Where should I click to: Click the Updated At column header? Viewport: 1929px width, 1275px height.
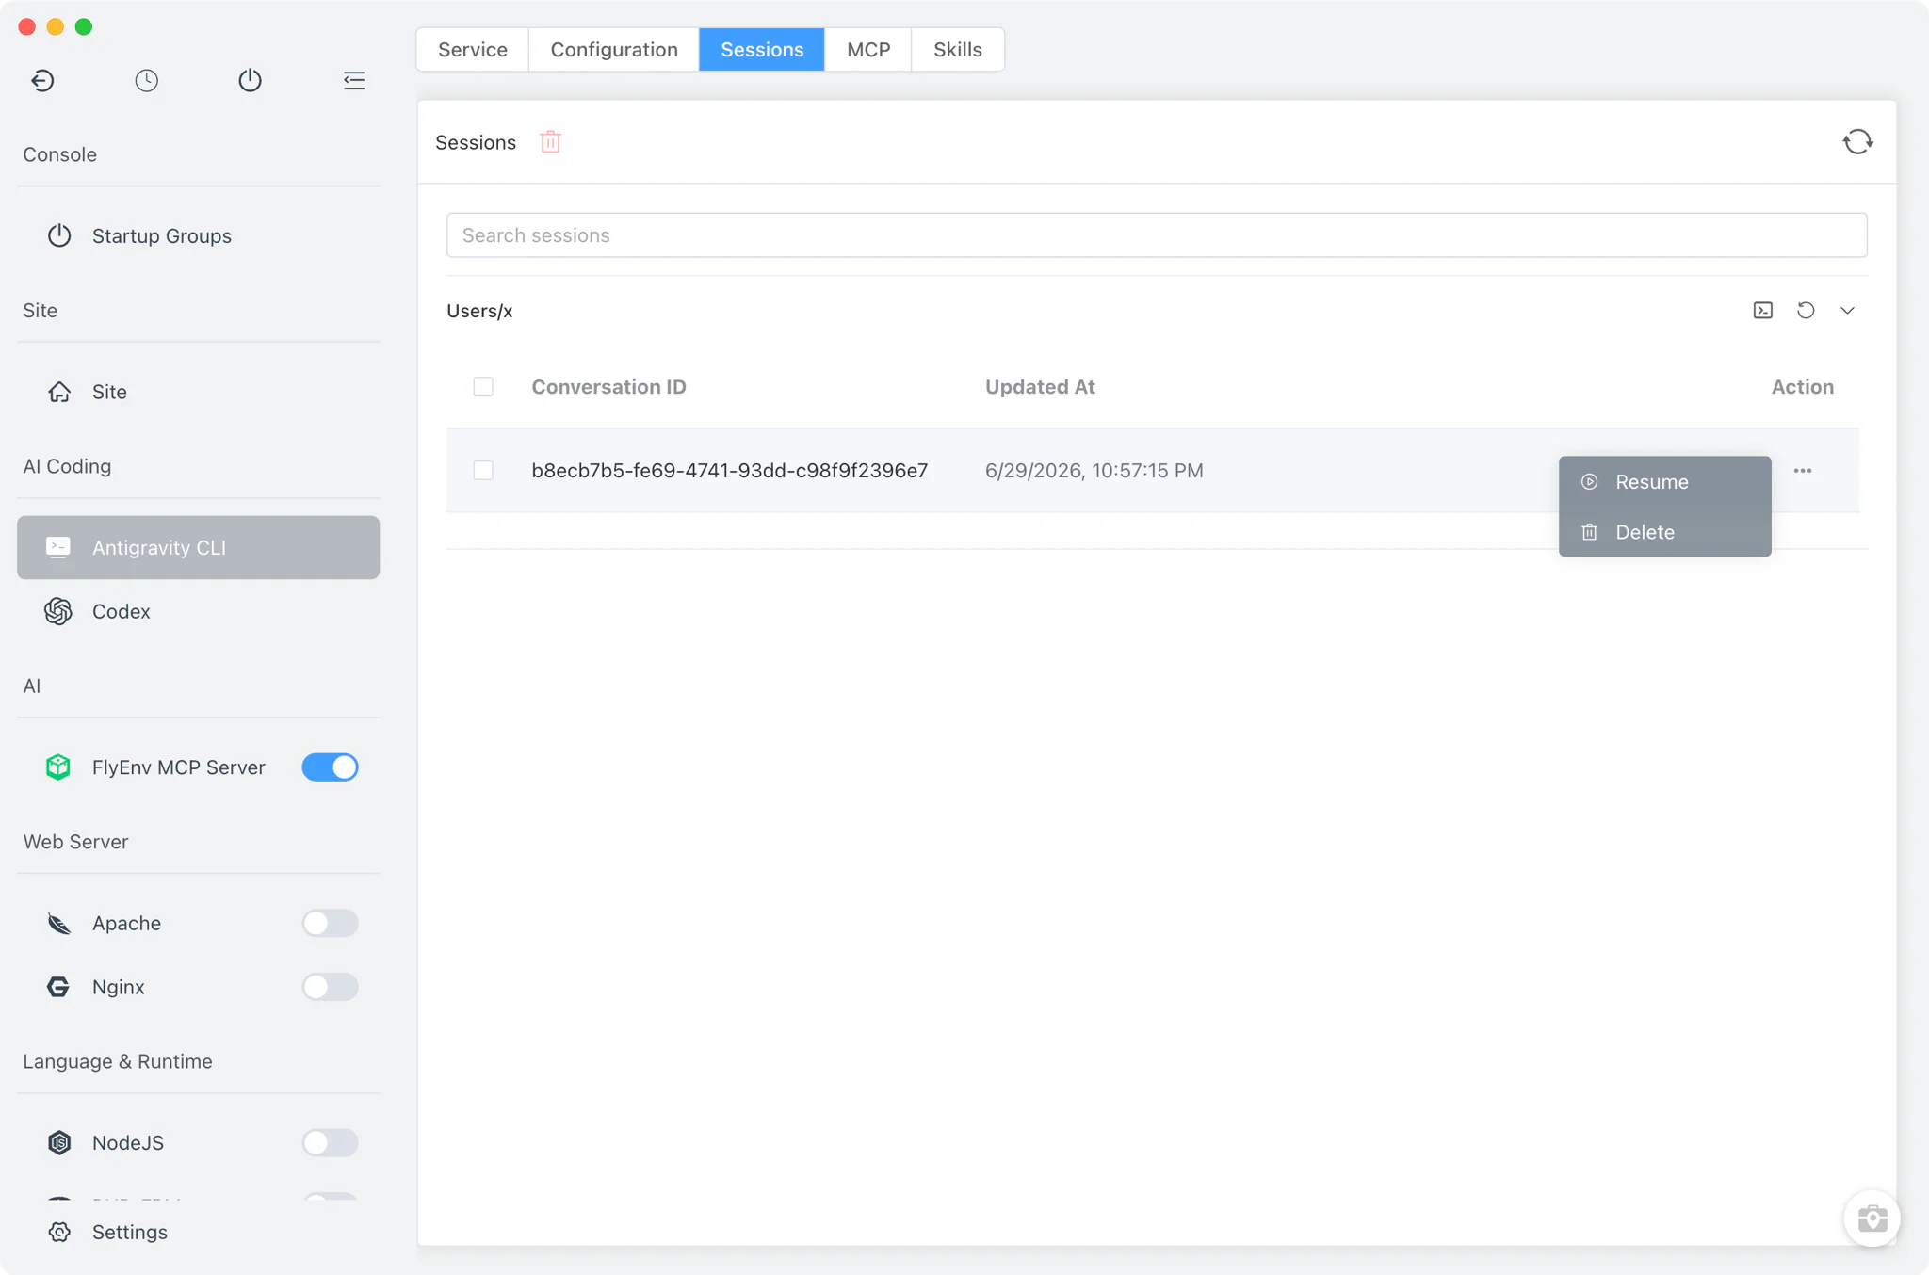click(1040, 387)
